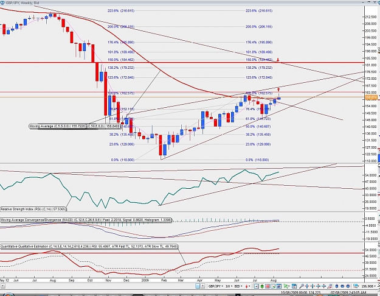Click the Aug 2009 label at right of date axis
Image resolution: width=380 pixels, height=296 pixels.
(x=274, y=280)
